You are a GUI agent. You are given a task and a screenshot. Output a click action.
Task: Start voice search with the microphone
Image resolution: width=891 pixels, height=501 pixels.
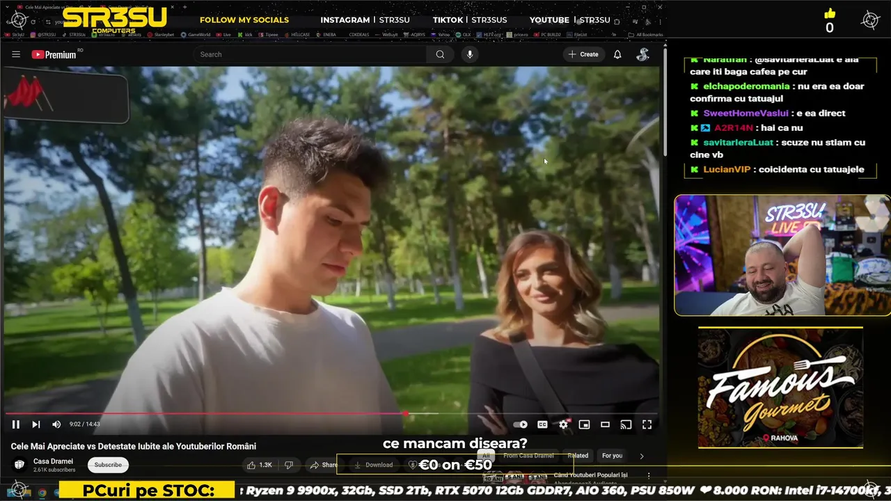[470, 54]
